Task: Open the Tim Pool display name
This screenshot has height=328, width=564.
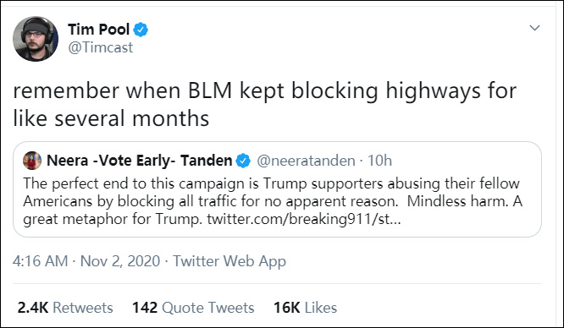Action: click(98, 30)
